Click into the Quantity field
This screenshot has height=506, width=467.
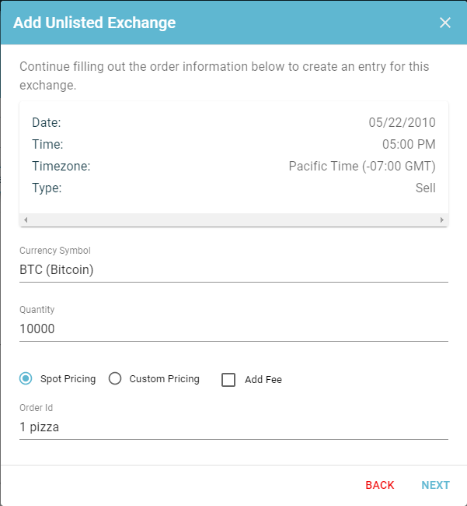234,329
